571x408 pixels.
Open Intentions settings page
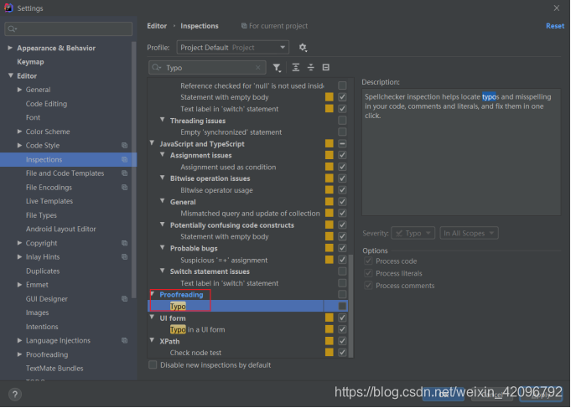coord(42,327)
